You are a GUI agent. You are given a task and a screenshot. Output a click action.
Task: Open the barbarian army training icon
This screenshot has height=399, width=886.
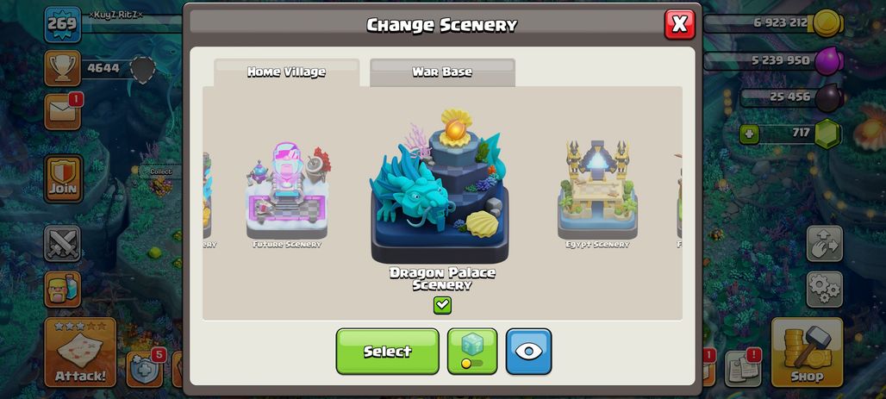point(62,290)
